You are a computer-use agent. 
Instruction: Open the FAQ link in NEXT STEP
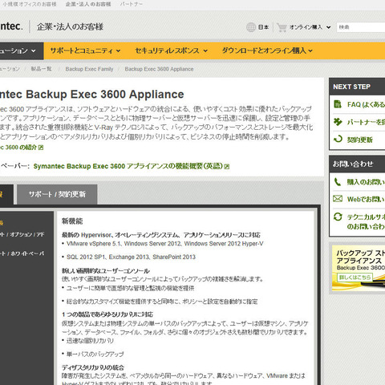point(366,104)
